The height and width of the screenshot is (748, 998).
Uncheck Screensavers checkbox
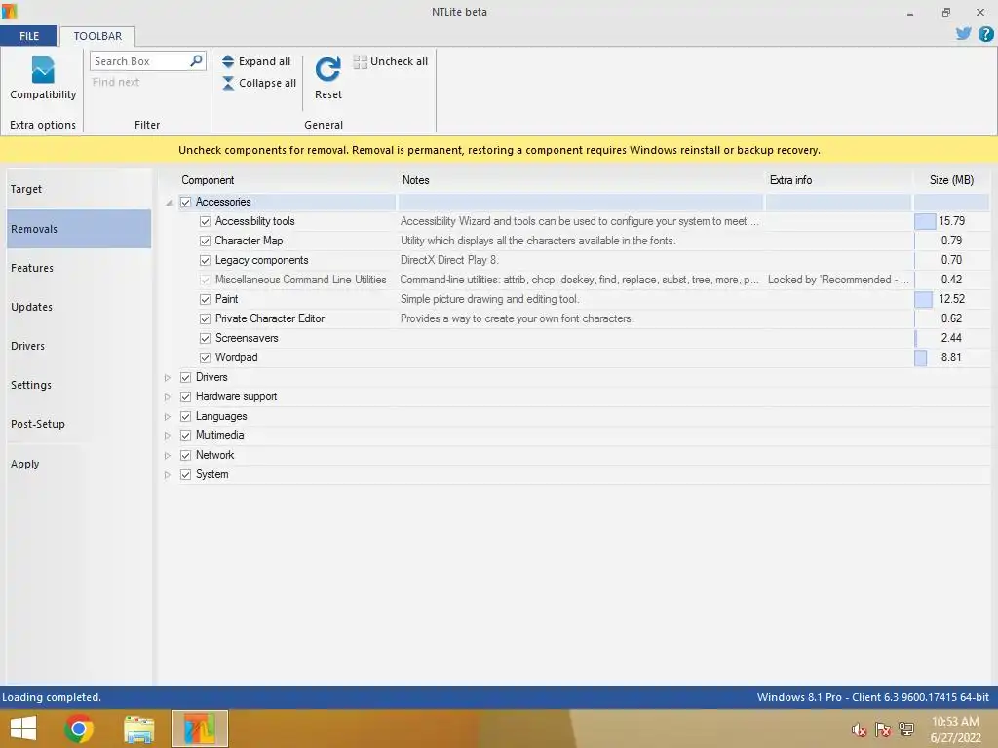pos(205,338)
